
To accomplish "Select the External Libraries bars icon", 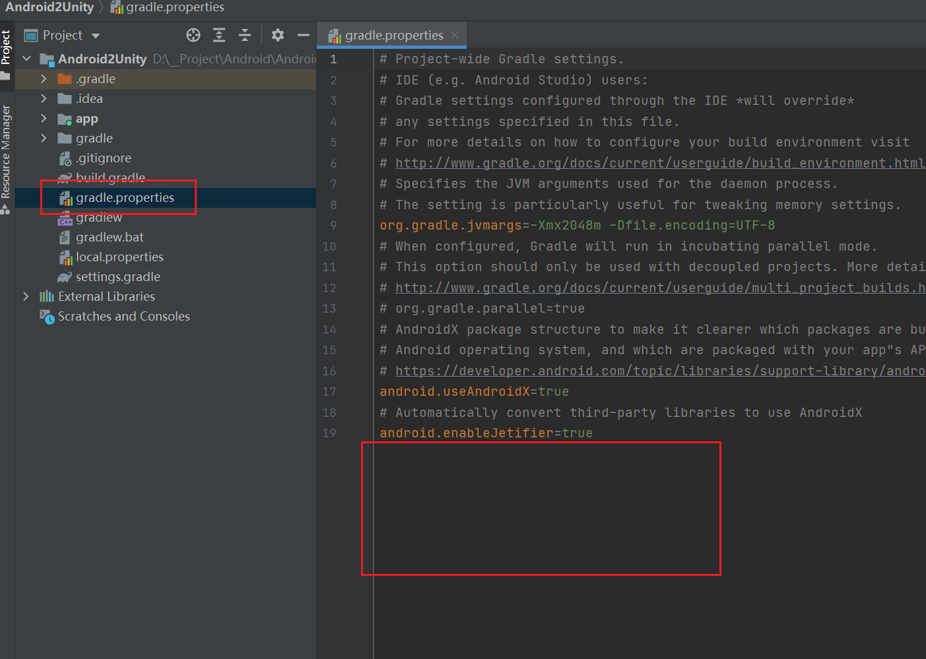I will 47,296.
